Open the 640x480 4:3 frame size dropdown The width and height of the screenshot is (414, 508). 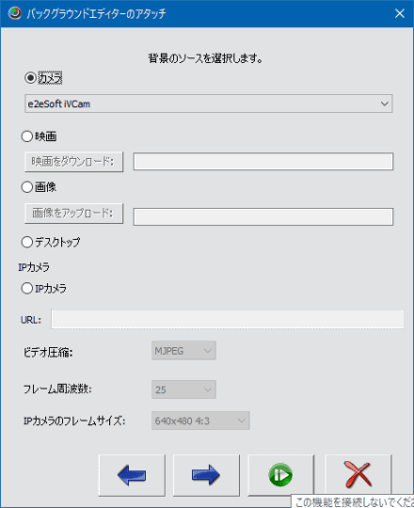coord(200,421)
